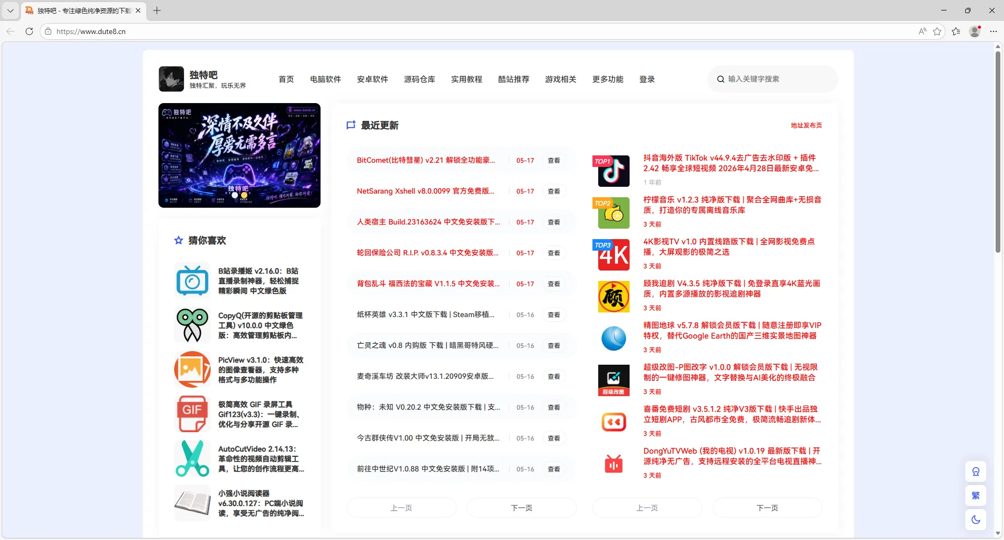The width and height of the screenshot is (1004, 540).
Task: Open browser settings and more menu
Action: click(994, 31)
